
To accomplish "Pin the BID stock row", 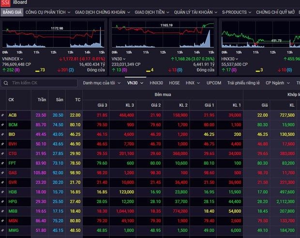I will click(2, 134).
